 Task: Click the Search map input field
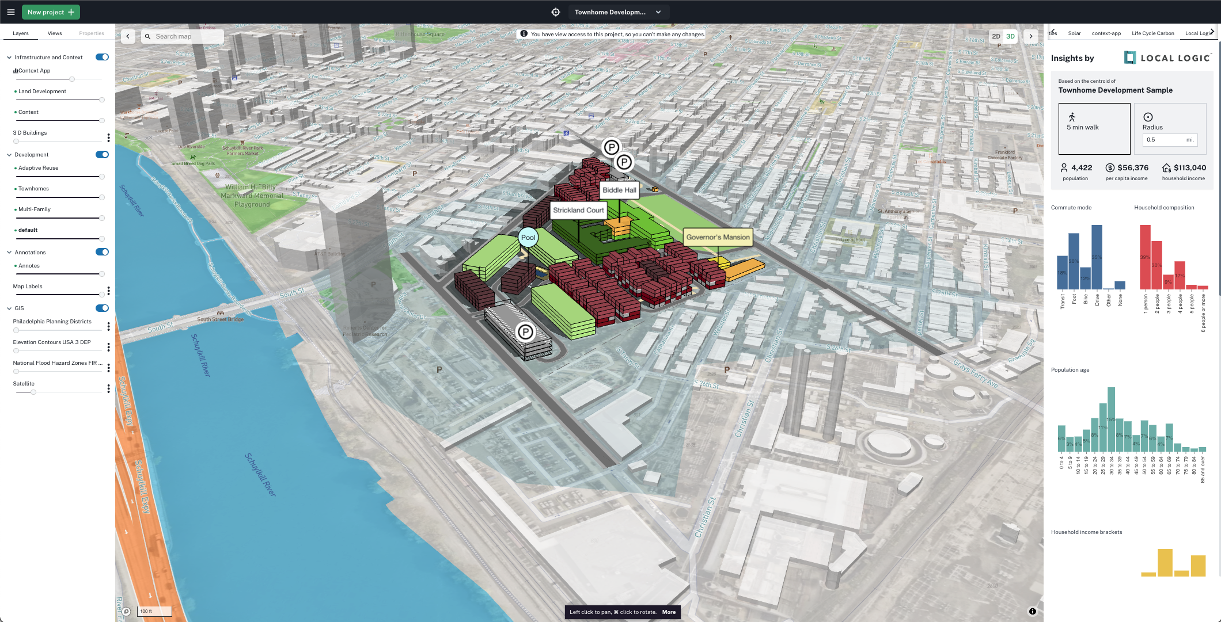click(184, 36)
